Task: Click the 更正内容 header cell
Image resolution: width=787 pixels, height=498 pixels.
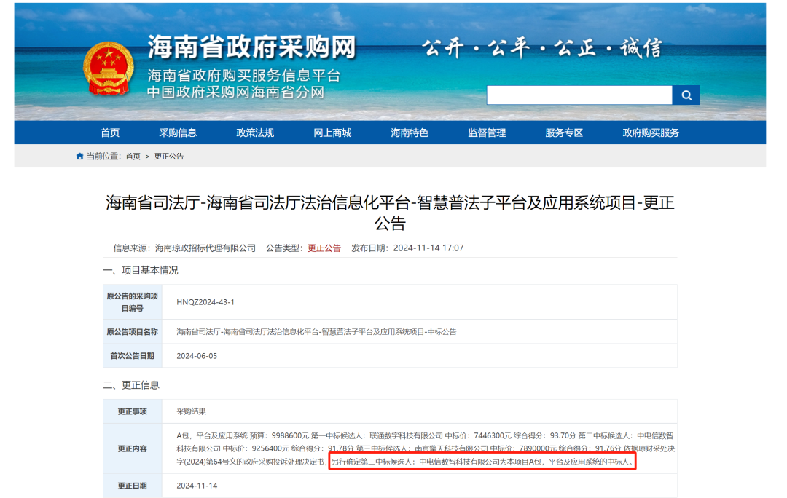Action: [x=133, y=448]
